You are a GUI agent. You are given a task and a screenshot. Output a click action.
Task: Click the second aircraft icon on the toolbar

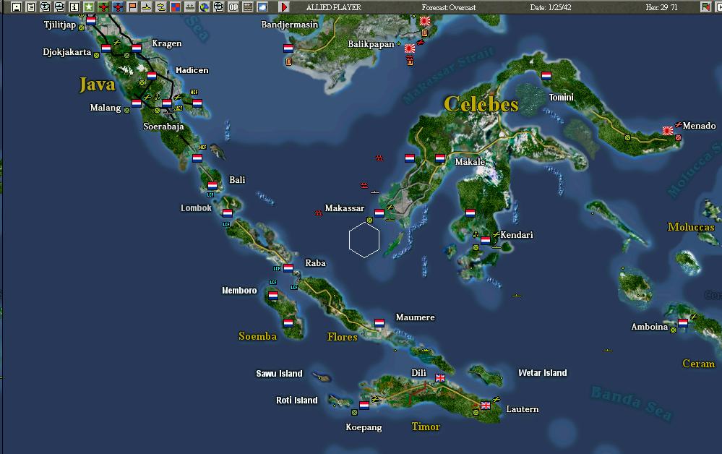tap(116, 6)
